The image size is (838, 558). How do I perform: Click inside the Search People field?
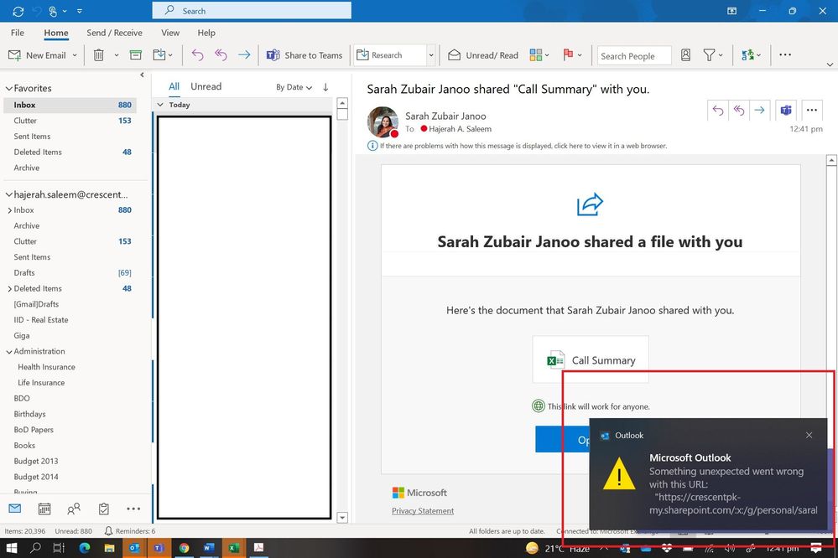pos(634,55)
